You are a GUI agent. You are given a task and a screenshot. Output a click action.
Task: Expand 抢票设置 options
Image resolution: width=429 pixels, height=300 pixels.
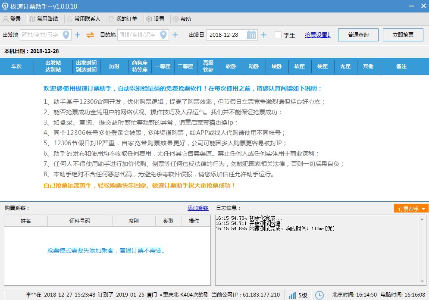click(317, 35)
